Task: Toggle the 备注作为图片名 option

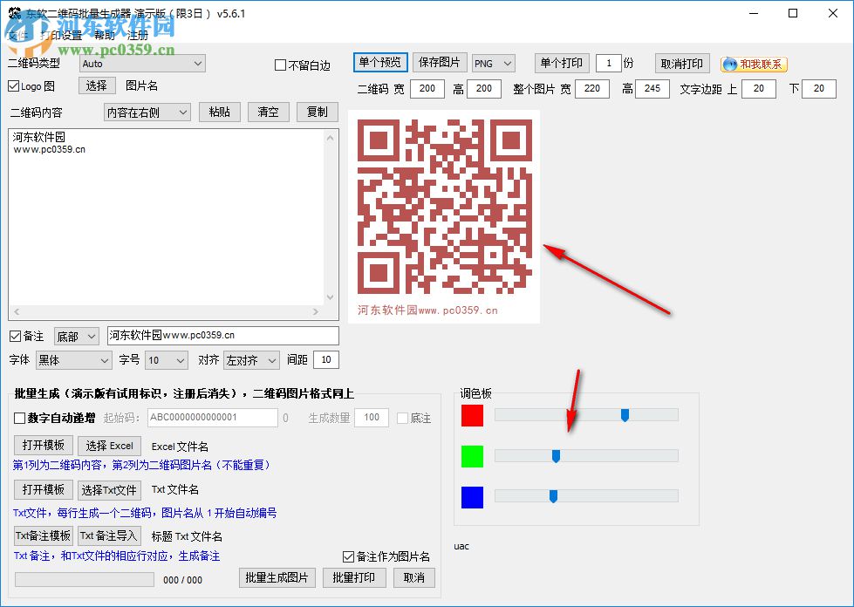Action: (347, 556)
